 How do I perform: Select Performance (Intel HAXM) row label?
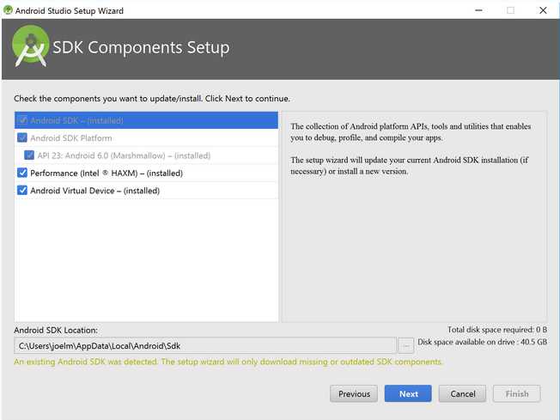point(107,173)
